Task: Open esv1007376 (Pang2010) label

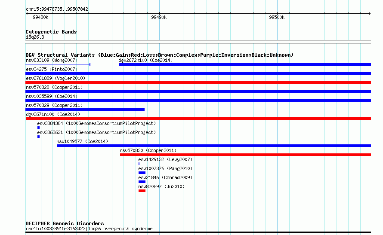Action: tap(165, 168)
